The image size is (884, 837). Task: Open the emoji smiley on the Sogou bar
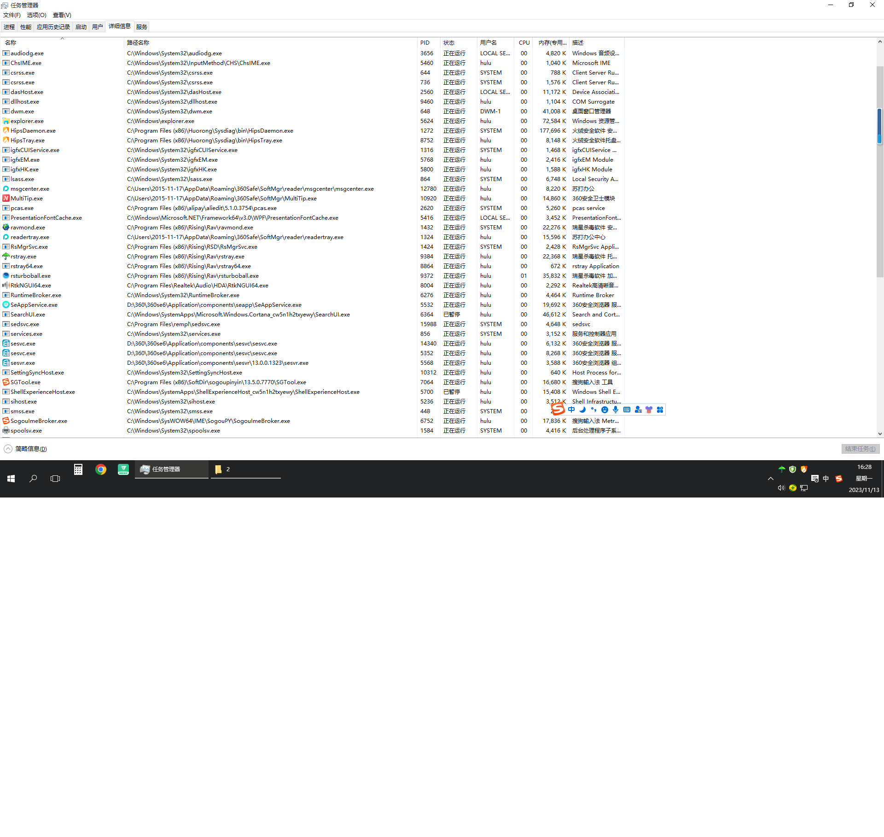coord(605,410)
